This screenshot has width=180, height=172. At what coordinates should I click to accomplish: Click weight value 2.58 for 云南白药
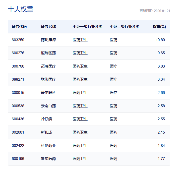click(161, 106)
